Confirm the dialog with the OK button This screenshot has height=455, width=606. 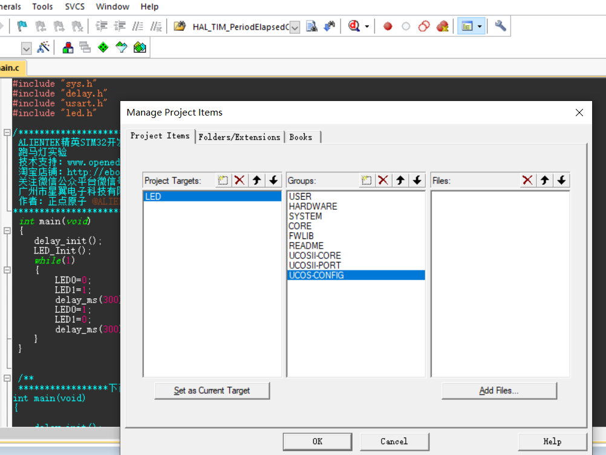point(318,442)
